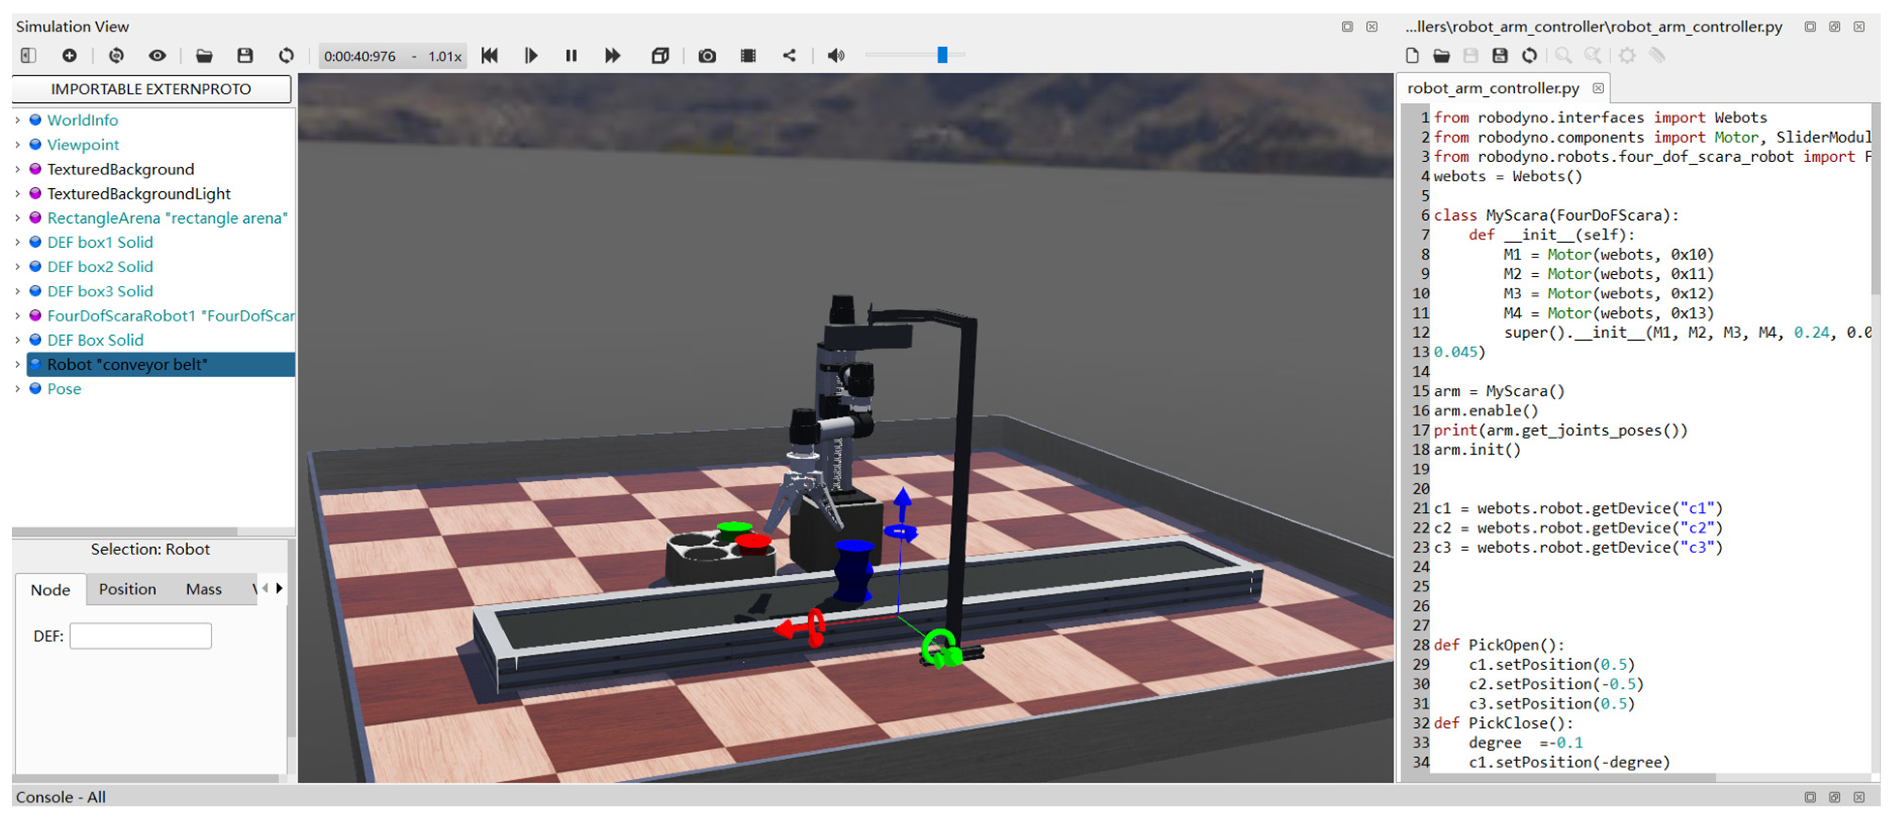Toggle 3D rendering cube icon

660,56
